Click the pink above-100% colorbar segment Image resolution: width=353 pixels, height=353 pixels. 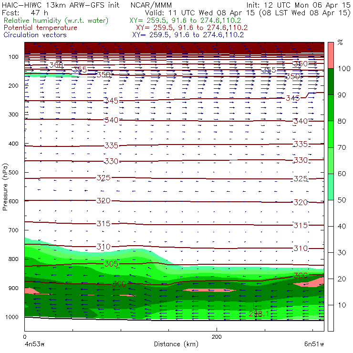(x=331, y=55)
